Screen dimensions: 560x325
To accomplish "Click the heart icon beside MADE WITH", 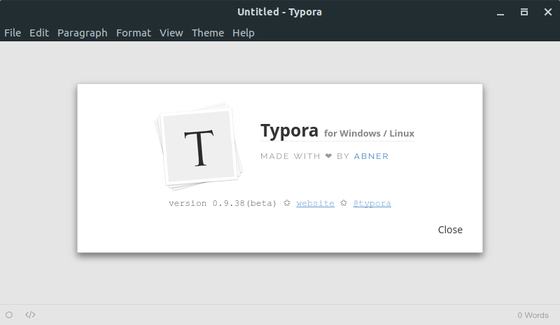I will (328, 156).
